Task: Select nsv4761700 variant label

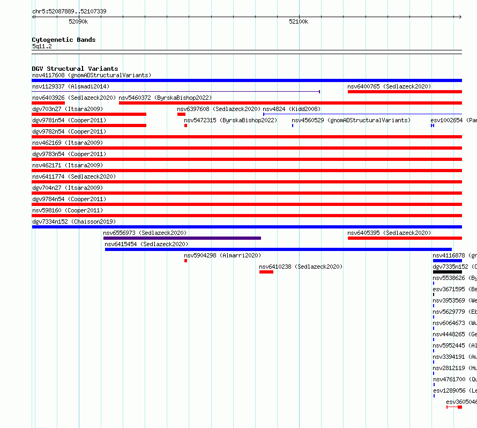Action: click(455, 379)
